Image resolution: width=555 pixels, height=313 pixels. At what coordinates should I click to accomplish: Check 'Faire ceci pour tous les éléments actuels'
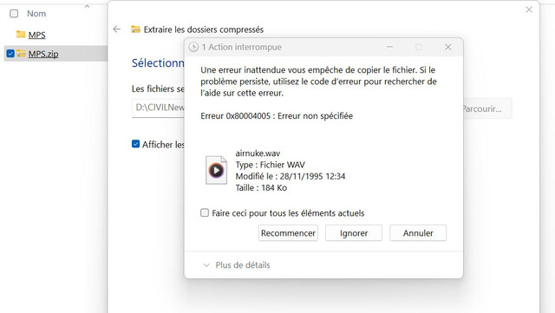click(205, 212)
